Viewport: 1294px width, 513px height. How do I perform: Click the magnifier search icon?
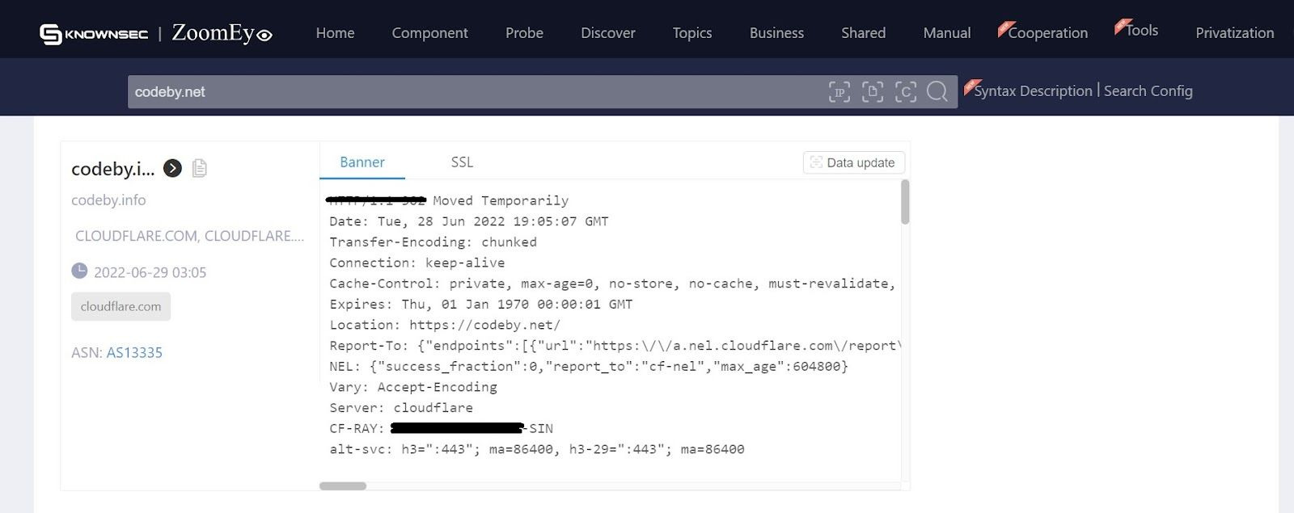click(937, 92)
